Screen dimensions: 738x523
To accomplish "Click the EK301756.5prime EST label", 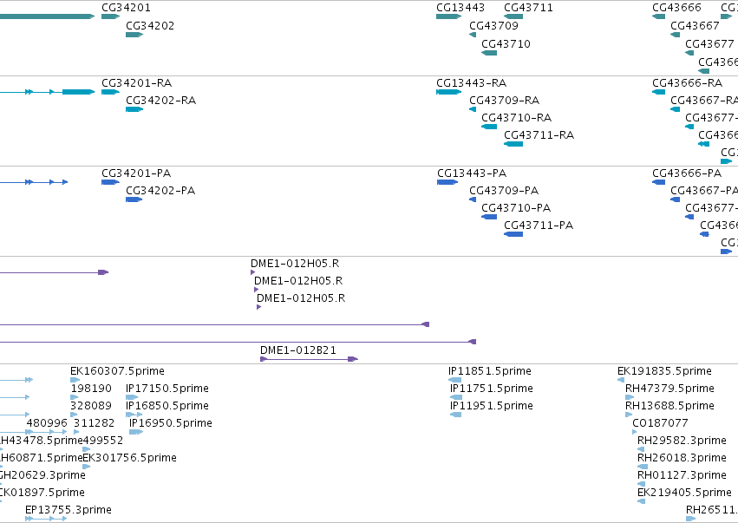I will click(130, 458).
